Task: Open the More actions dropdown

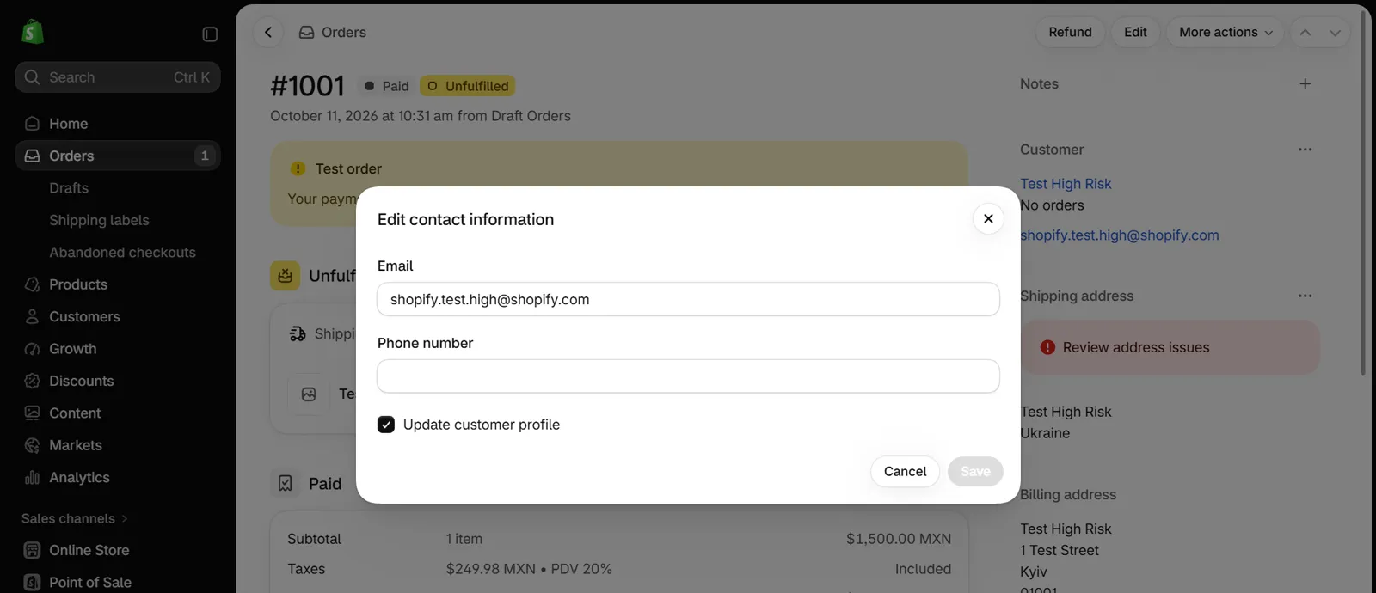Action: click(x=1225, y=32)
